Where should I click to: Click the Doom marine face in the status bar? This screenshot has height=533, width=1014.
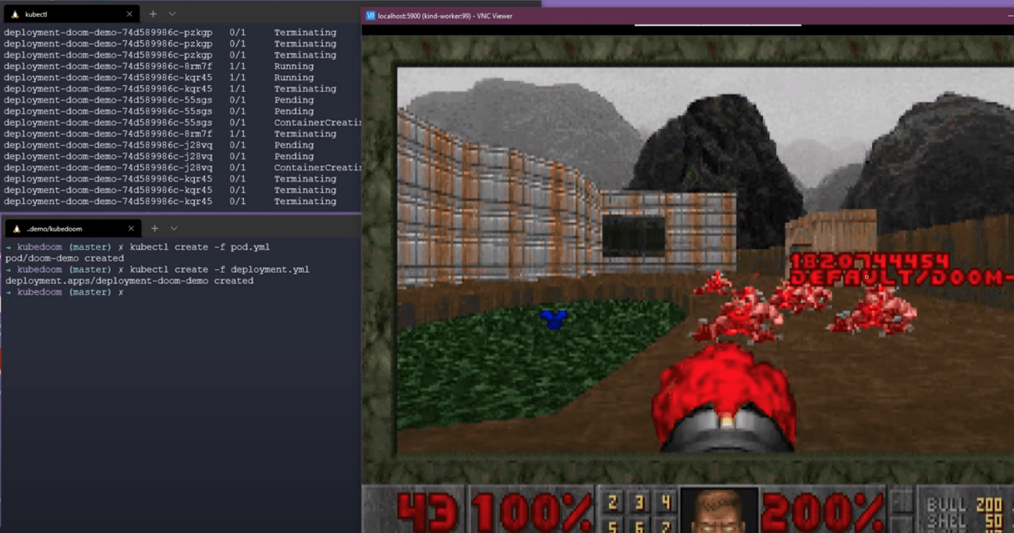pos(720,510)
